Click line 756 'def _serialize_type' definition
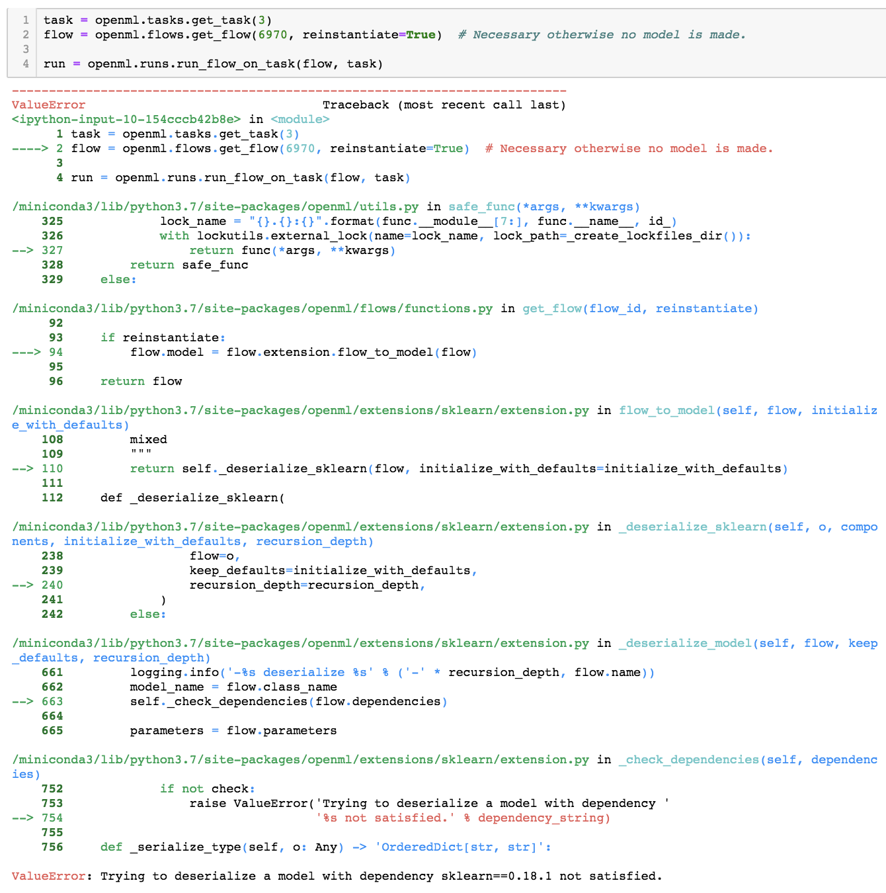Screen dimensions: 886x893 [x=326, y=847]
